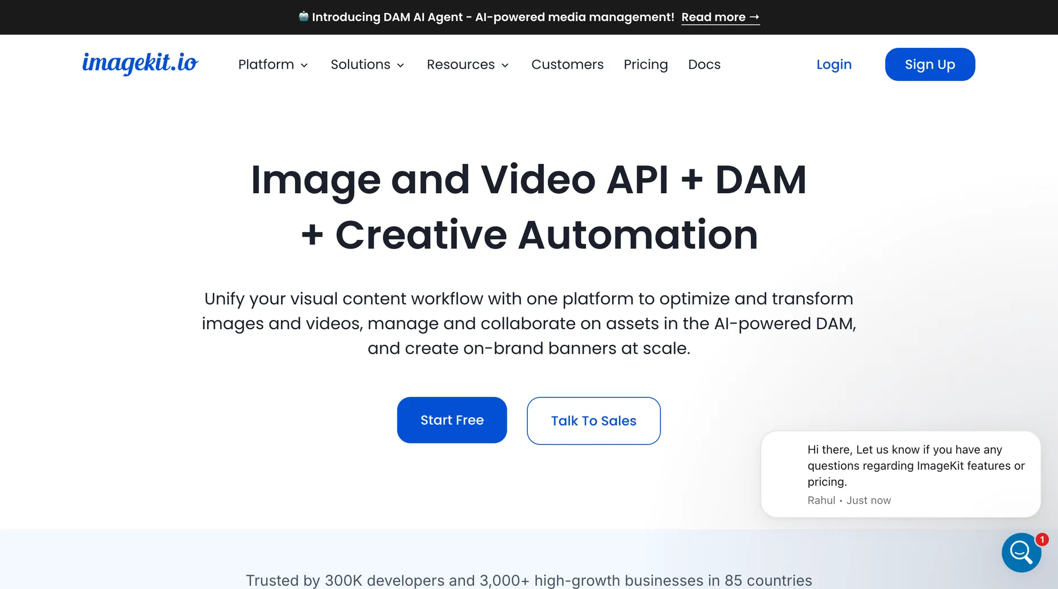
Task: Open the Docs page
Action: [704, 64]
